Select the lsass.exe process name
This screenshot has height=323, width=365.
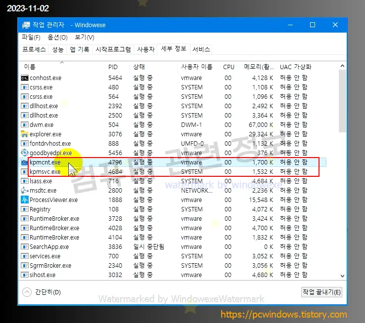click(x=41, y=181)
